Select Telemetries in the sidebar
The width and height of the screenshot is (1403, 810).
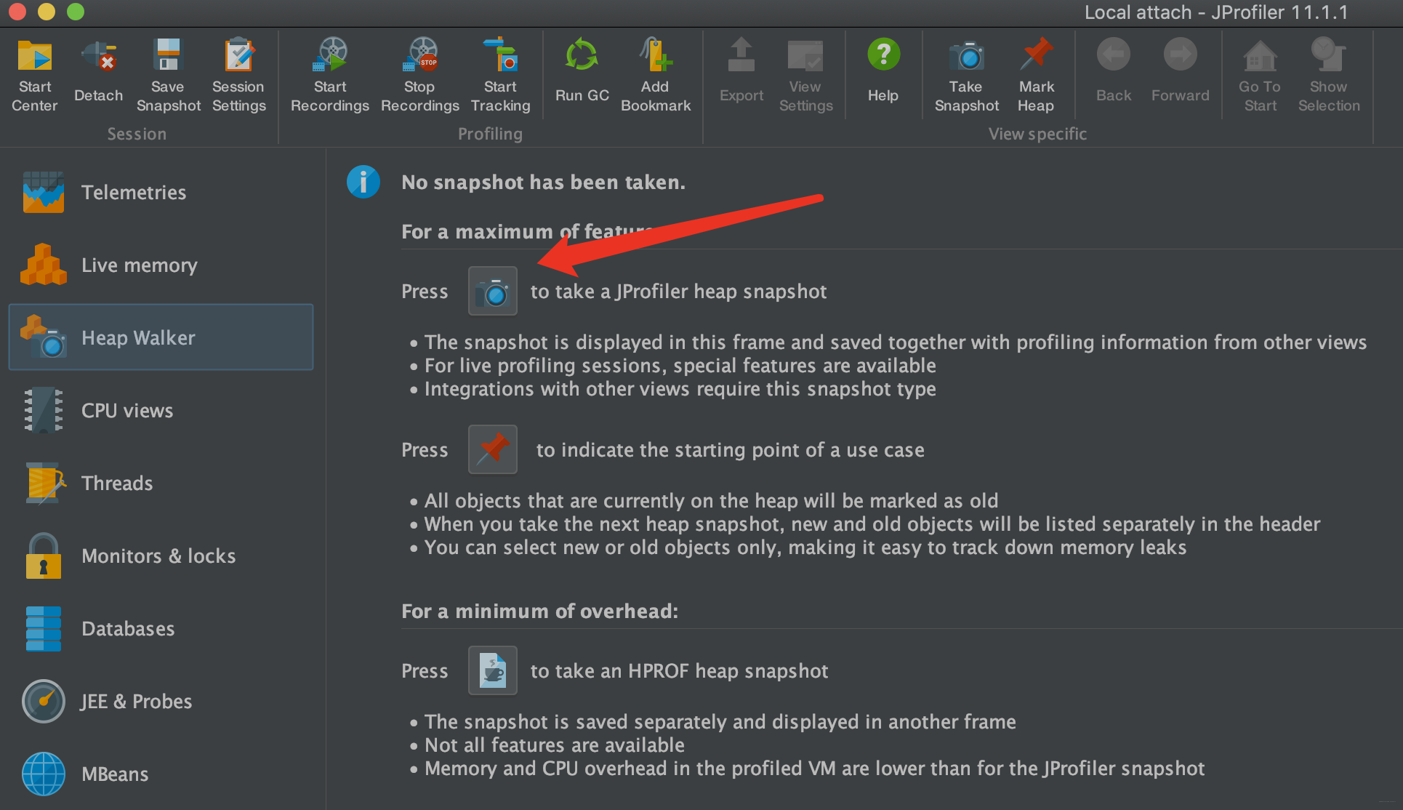point(161,192)
